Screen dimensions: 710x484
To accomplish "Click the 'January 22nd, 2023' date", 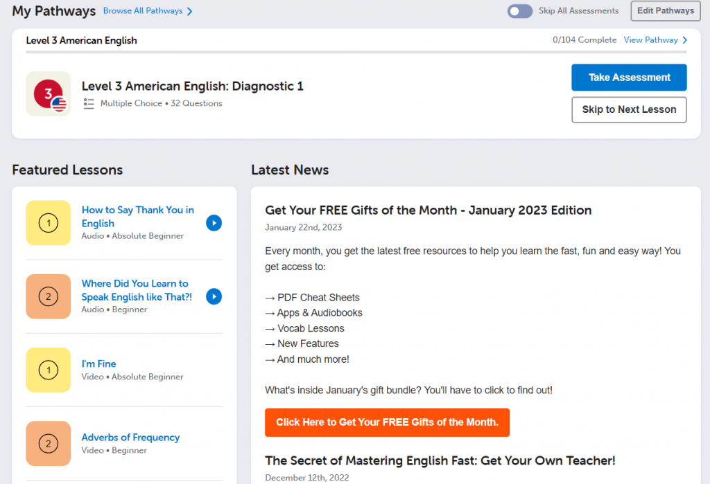I will [304, 228].
